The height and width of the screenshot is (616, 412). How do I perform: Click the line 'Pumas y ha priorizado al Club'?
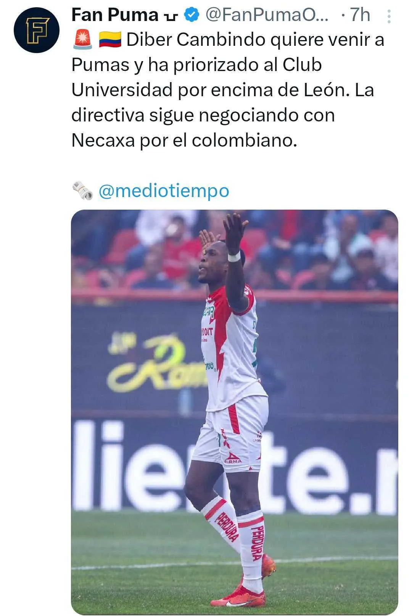196,65
